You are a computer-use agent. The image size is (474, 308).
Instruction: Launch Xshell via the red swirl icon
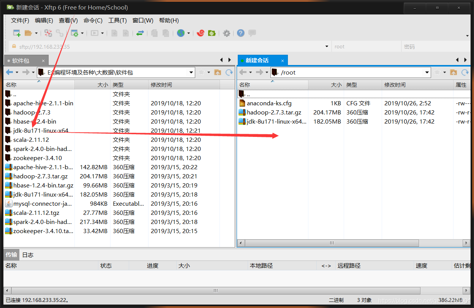pyautogui.click(x=201, y=33)
